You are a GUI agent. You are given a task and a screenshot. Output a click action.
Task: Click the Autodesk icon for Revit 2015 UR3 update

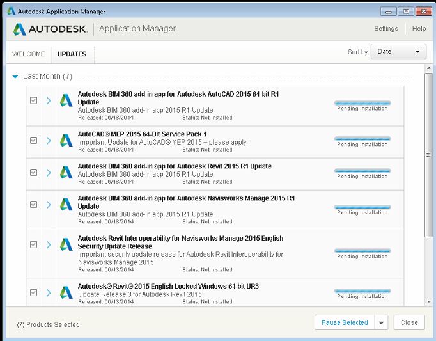coord(66,292)
